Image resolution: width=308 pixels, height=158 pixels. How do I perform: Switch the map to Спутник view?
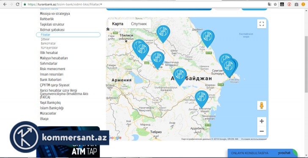point(139,24)
